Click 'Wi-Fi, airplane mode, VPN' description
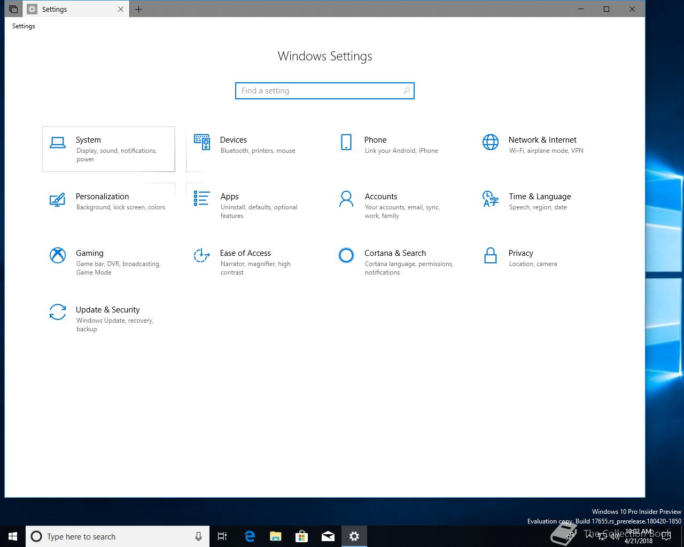Image resolution: width=684 pixels, height=547 pixels. (x=546, y=151)
